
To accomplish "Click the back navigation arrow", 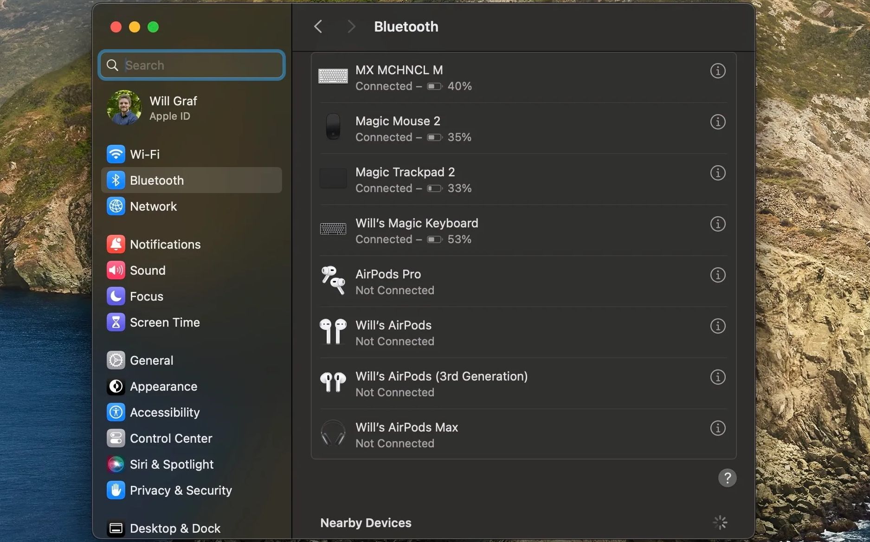I will (x=318, y=26).
